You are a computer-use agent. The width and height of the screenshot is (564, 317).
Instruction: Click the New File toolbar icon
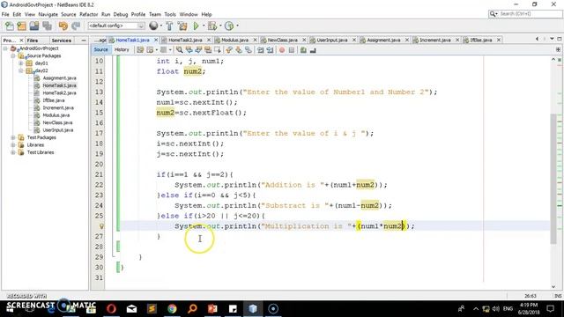(x=10, y=26)
